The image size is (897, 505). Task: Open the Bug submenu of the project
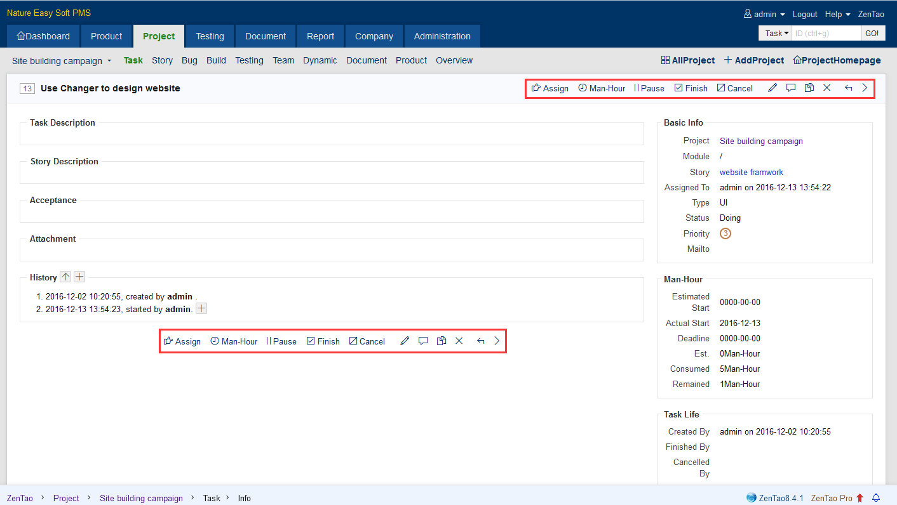189,60
